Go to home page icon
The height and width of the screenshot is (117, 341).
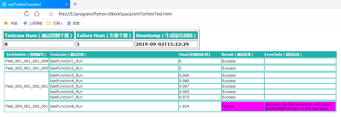tap(37, 14)
